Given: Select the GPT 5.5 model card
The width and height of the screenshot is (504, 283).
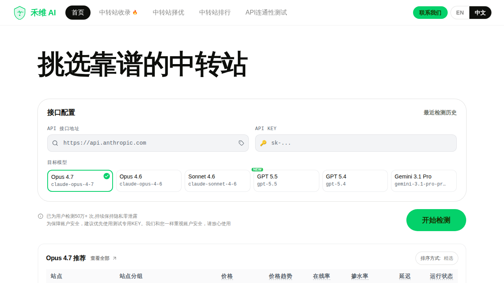Looking at the screenshot, I should 286,181.
